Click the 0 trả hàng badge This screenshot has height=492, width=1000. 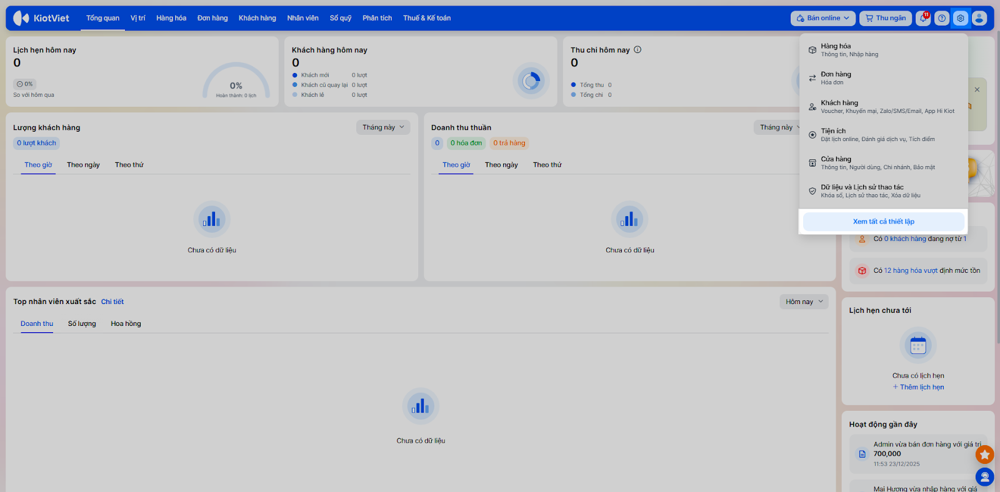[x=509, y=143]
